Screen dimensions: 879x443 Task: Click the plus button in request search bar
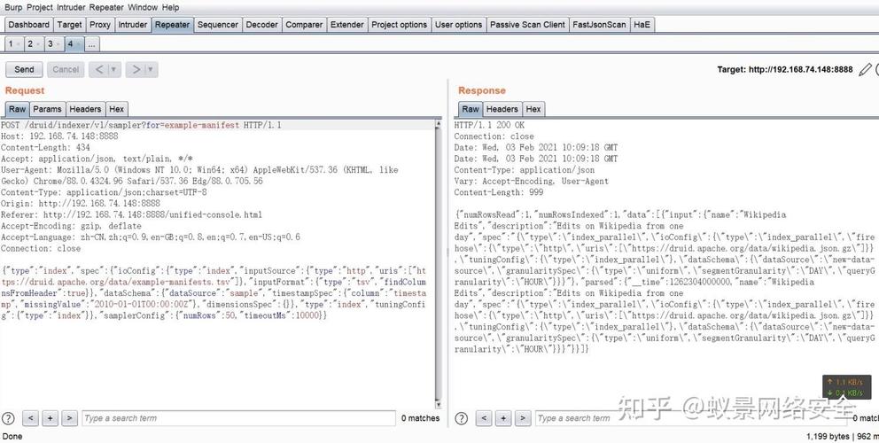[x=50, y=418]
